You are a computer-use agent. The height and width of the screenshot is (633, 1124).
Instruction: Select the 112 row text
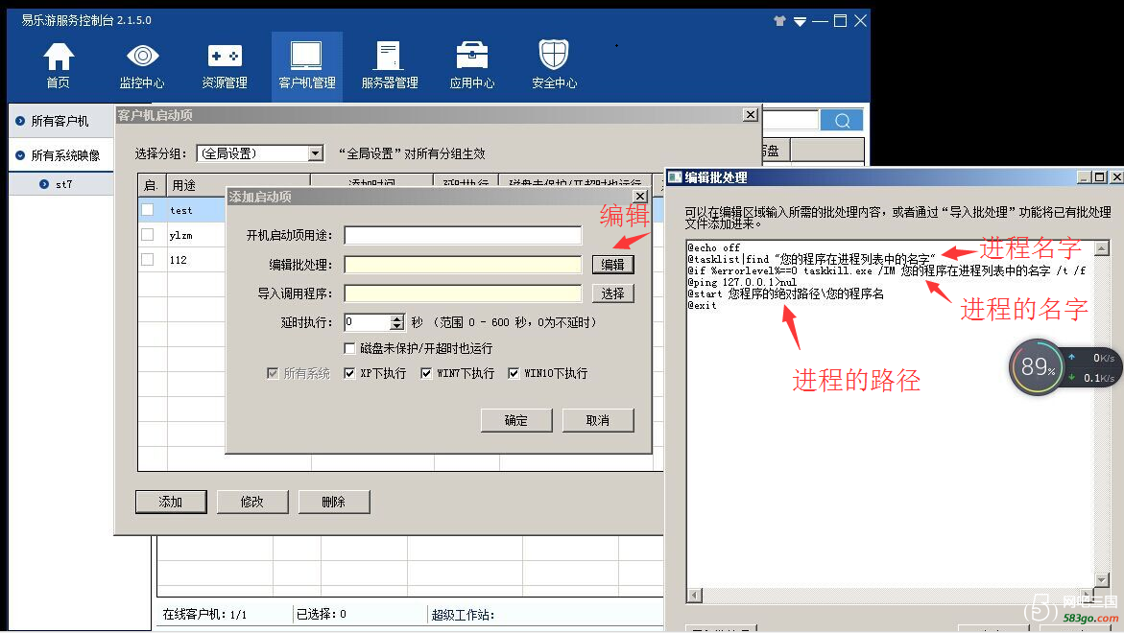click(x=179, y=260)
